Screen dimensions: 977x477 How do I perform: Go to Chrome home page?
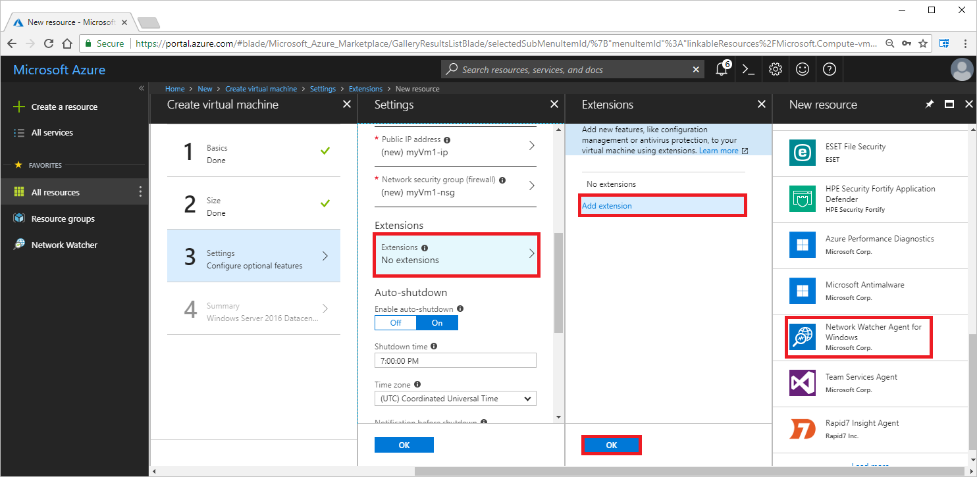click(67, 43)
